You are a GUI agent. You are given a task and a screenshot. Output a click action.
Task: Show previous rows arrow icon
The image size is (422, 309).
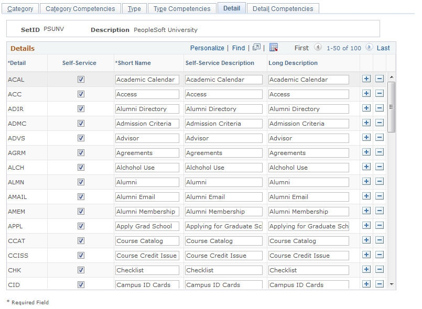318,47
